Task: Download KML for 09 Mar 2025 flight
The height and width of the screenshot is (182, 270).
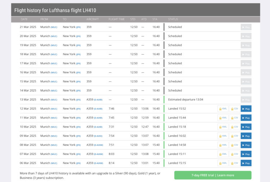Action: 223,136
